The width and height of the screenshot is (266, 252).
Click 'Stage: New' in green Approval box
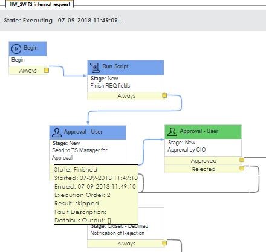[182, 143]
